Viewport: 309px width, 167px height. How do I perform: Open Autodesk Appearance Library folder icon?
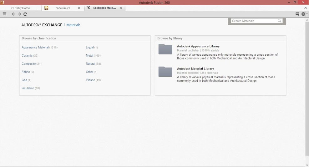coord(165,49)
